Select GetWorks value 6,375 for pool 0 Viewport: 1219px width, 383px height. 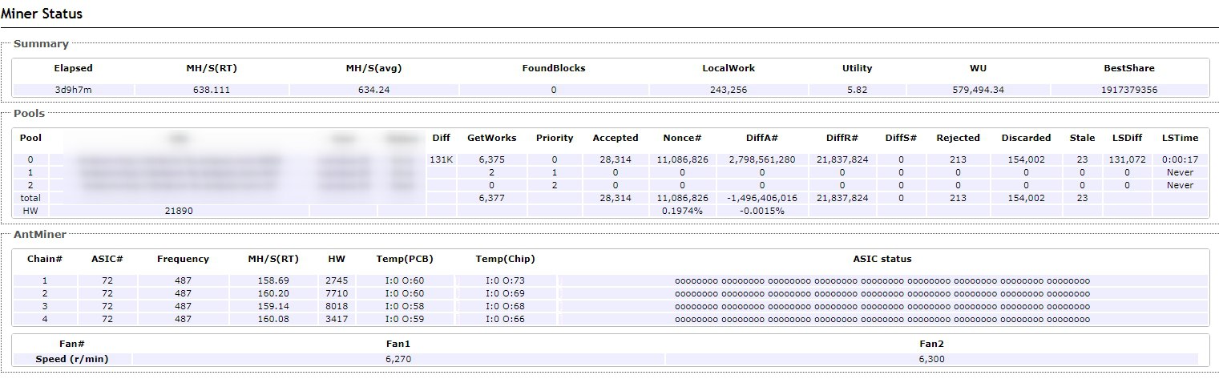click(491, 159)
